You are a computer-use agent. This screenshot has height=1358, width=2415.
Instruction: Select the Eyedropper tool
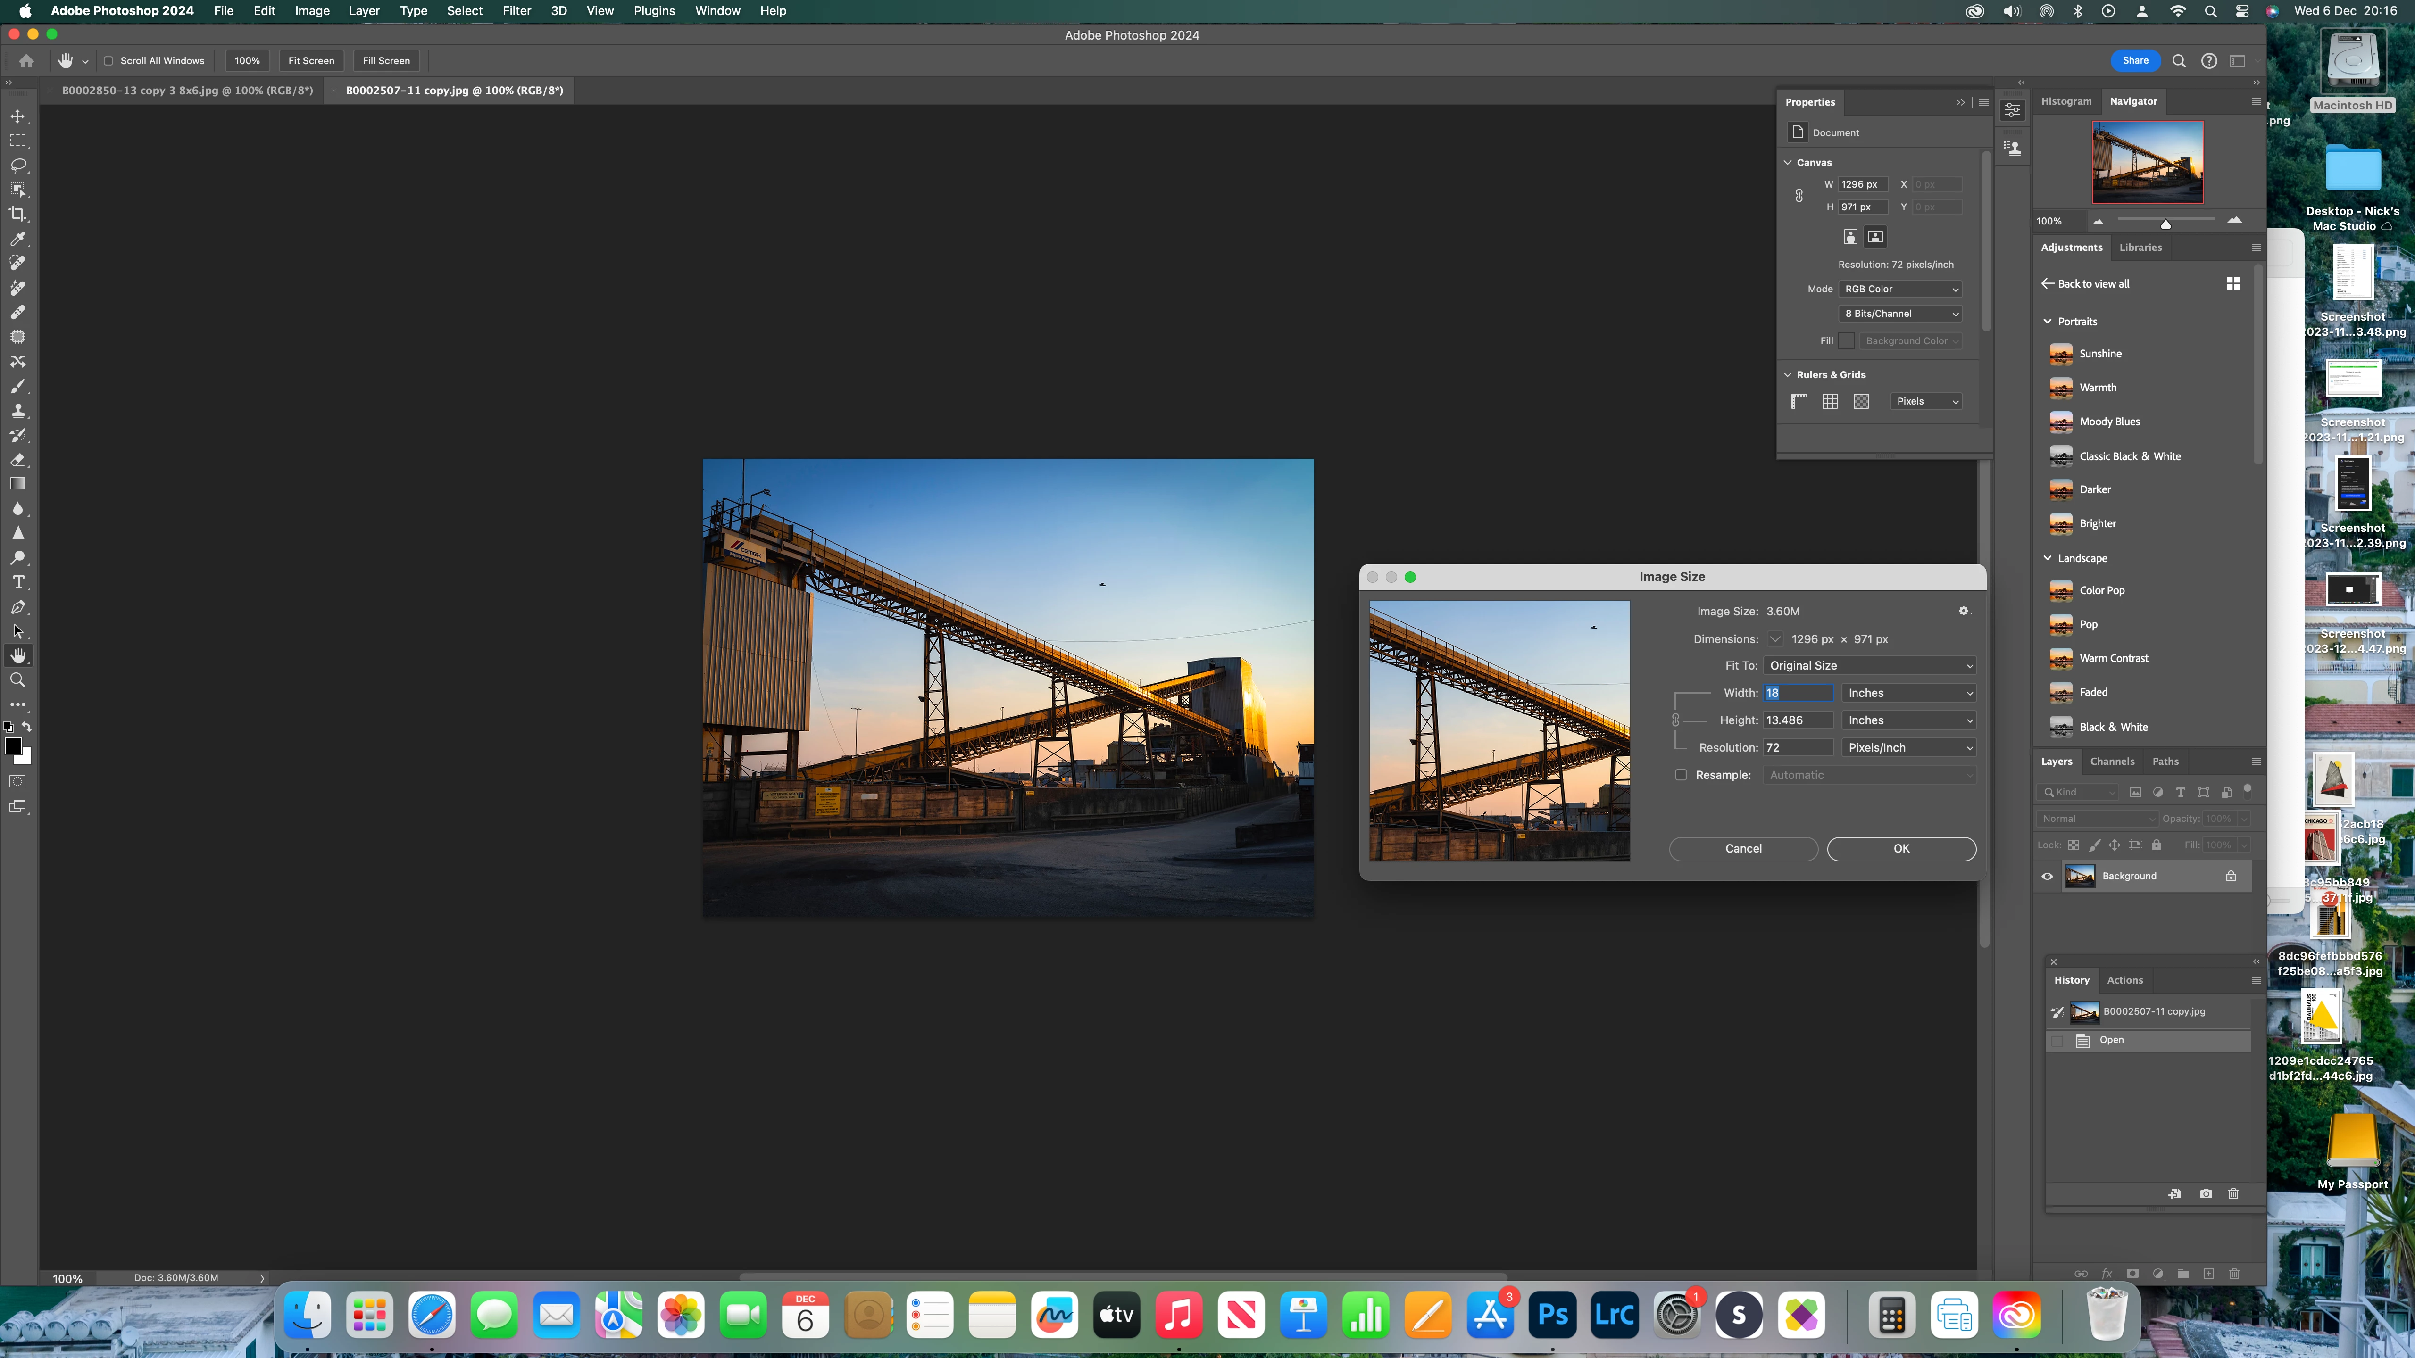pos(18,238)
